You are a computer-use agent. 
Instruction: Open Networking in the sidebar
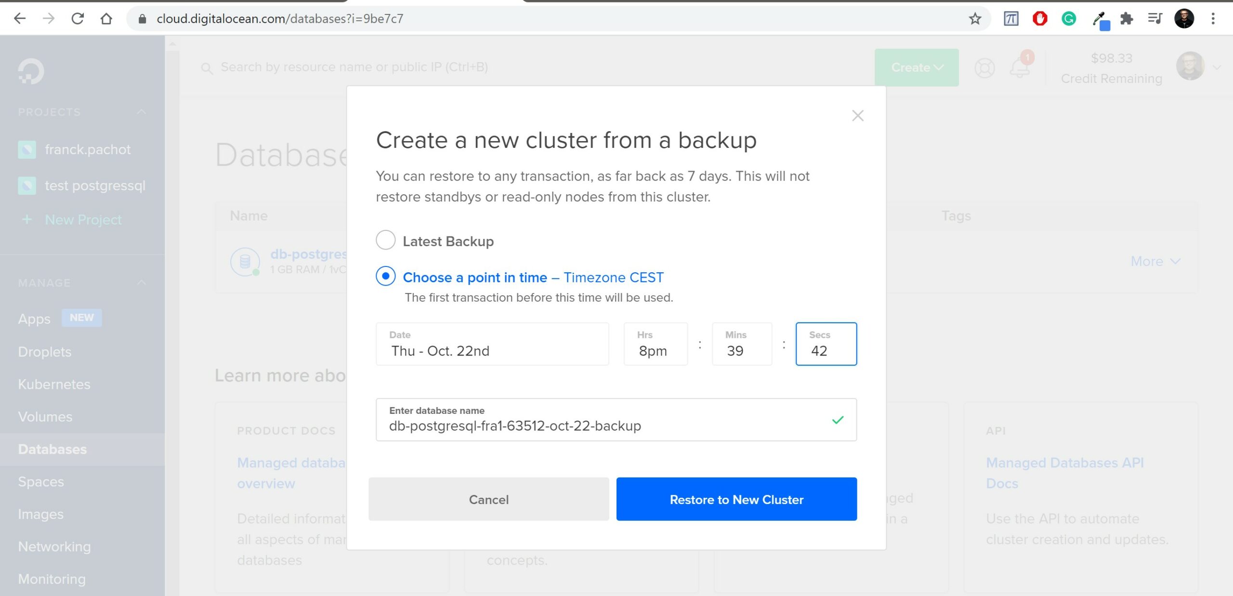click(x=54, y=546)
